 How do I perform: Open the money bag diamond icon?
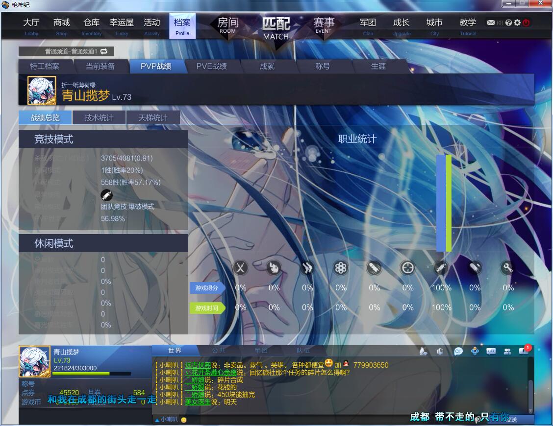(423, 351)
